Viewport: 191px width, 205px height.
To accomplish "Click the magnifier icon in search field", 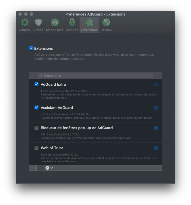I will coord(41,76).
